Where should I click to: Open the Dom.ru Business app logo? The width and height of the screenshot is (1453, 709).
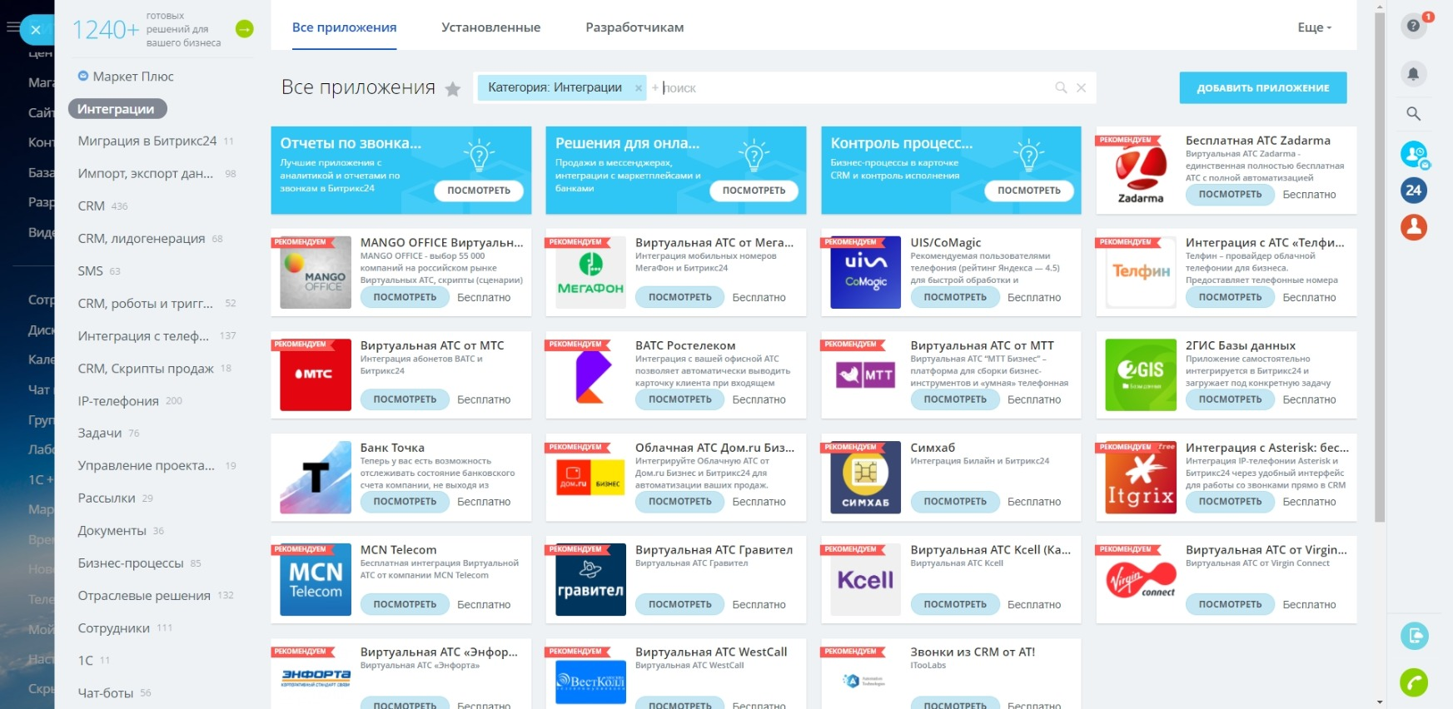[x=590, y=477]
